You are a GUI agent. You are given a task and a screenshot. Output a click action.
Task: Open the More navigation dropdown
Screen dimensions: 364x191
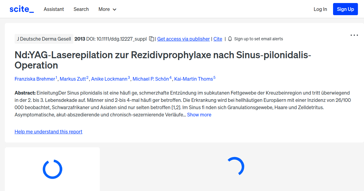click(x=107, y=9)
